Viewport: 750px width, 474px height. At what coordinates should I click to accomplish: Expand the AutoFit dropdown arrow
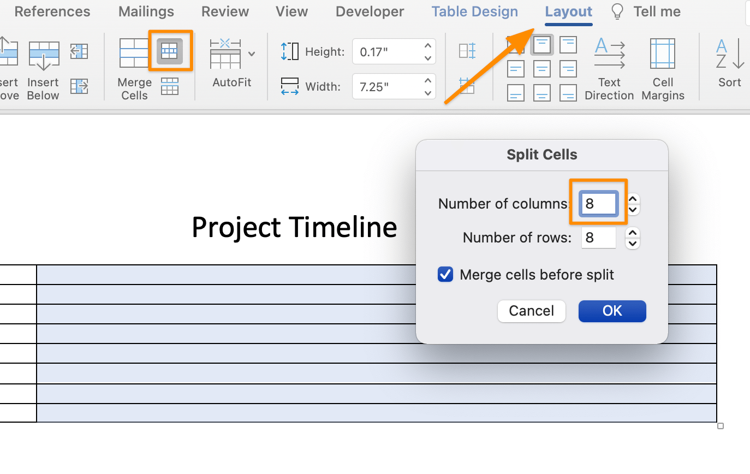[252, 54]
